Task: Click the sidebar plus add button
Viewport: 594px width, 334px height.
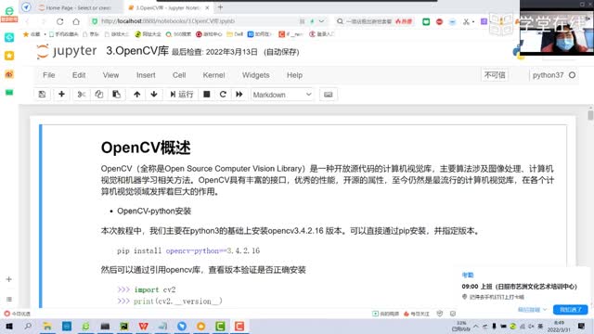Action: tap(8, 279)
